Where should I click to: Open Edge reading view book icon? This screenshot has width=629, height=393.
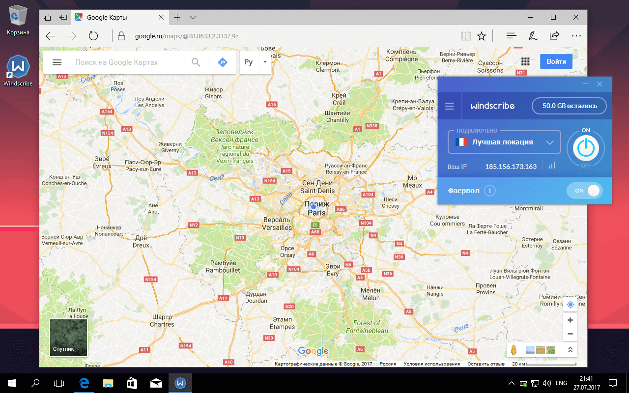[x=466, y=36]
